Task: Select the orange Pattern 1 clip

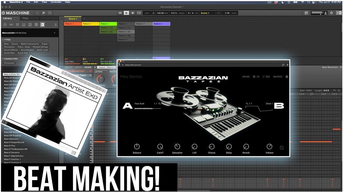Action: click(x=73, y=24)
